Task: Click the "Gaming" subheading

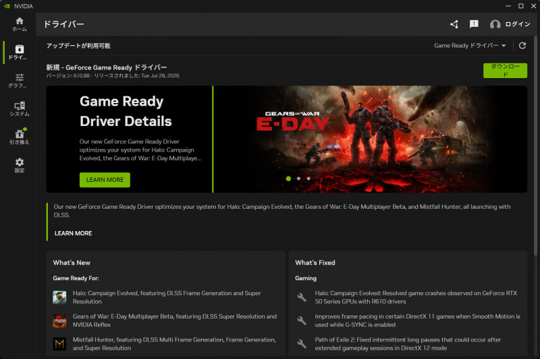Action: (306, 278)
